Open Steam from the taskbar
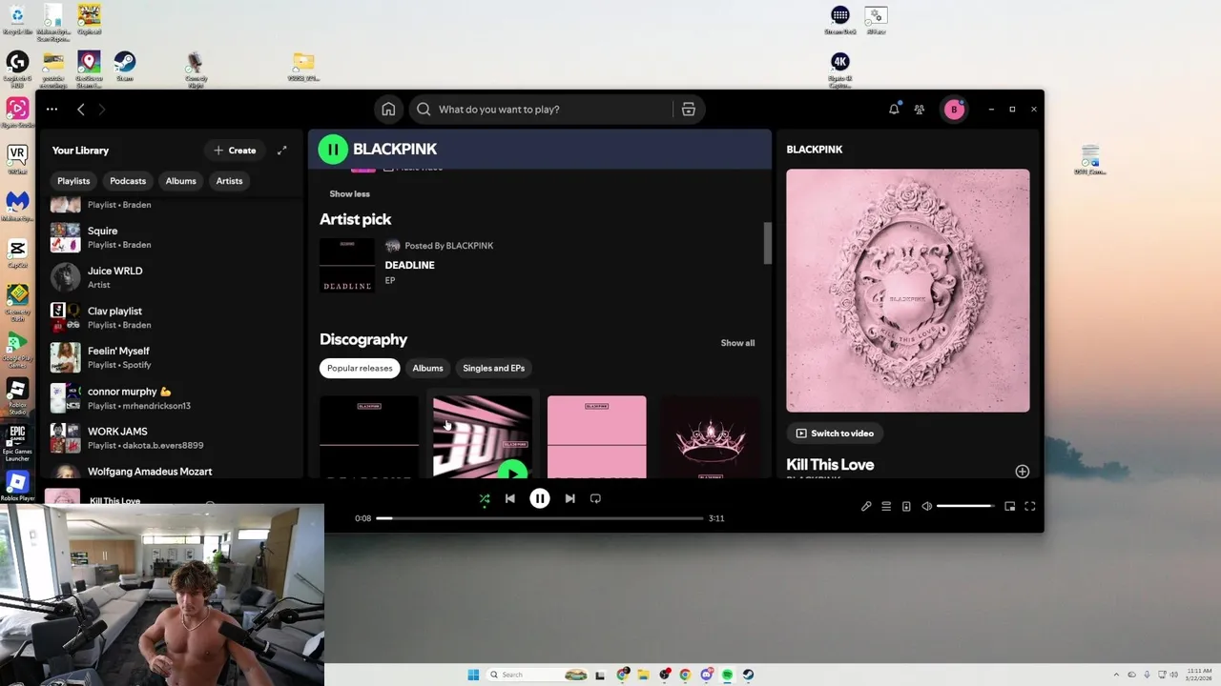The image size is (1221, 686). click(x=749, y=675)
